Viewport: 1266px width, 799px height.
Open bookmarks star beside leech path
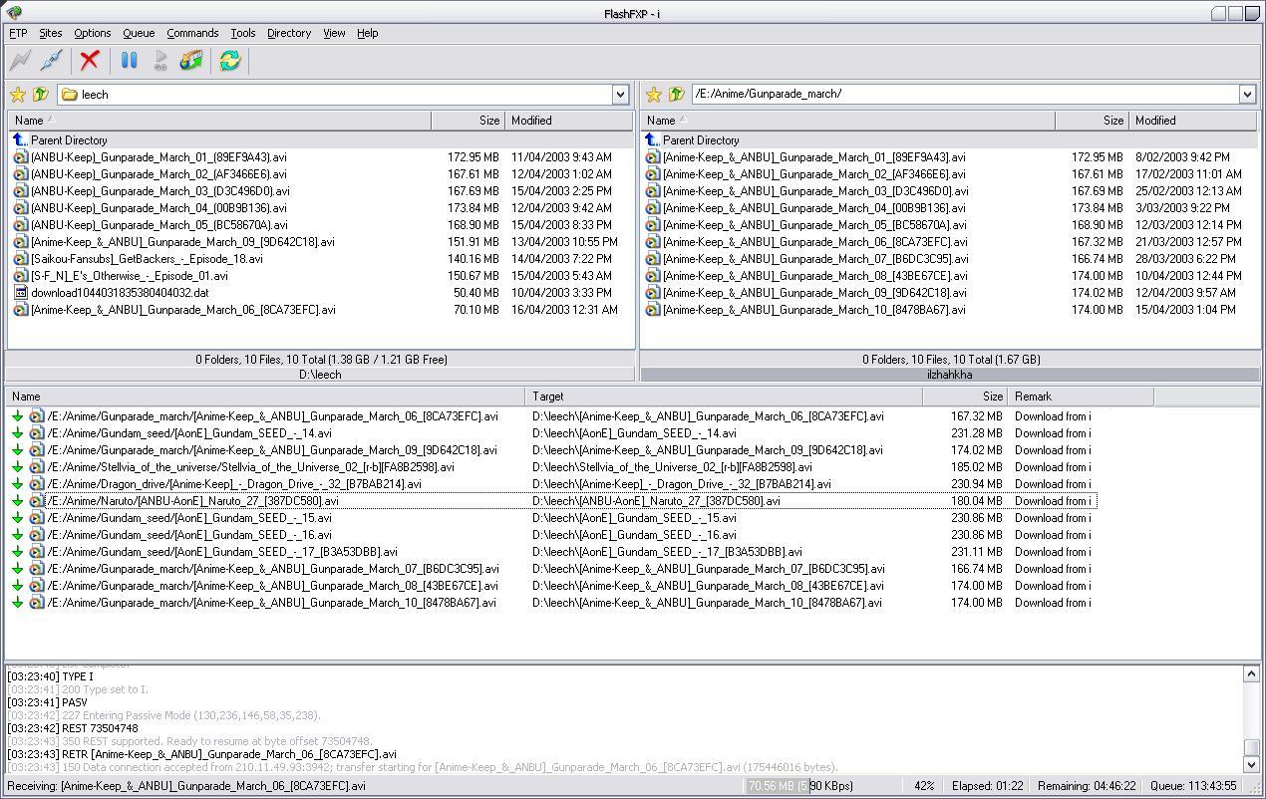(18, 95)
